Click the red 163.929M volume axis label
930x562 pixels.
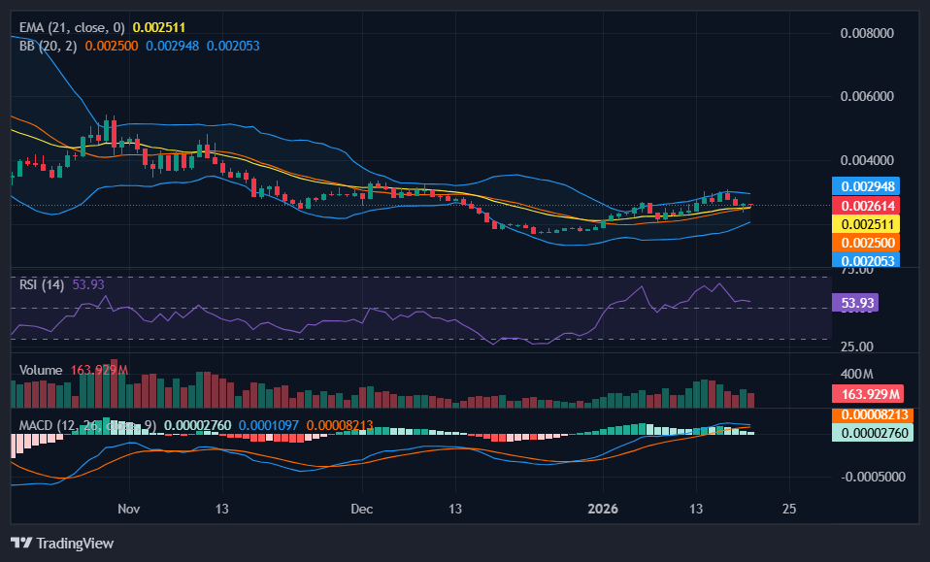click(868, 394)
